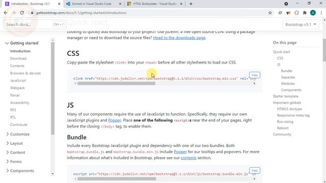The width and height of the screenshot is (326, 183).
Task: Bookmark this page with the star icon
Action: pos(270,13)
